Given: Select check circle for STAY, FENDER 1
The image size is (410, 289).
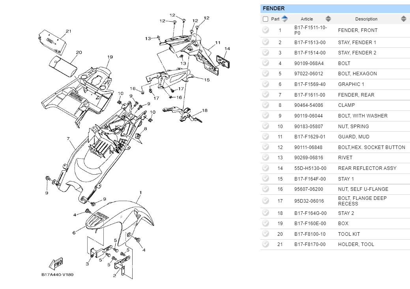Looking at the screenshot, I should tap(266, 42).
